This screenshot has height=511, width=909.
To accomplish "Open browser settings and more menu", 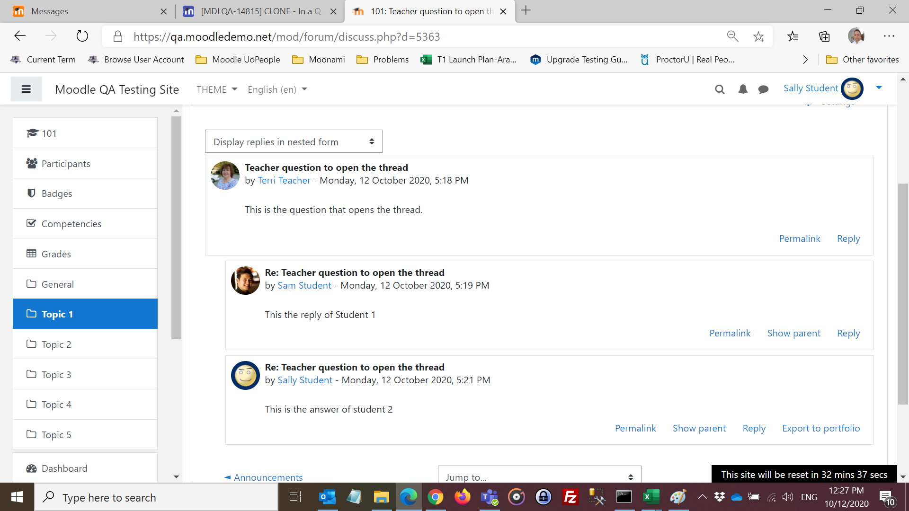I will [x=889, y=36].
